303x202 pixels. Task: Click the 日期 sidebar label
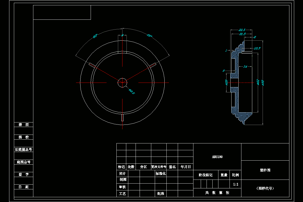tap(24, 187)
